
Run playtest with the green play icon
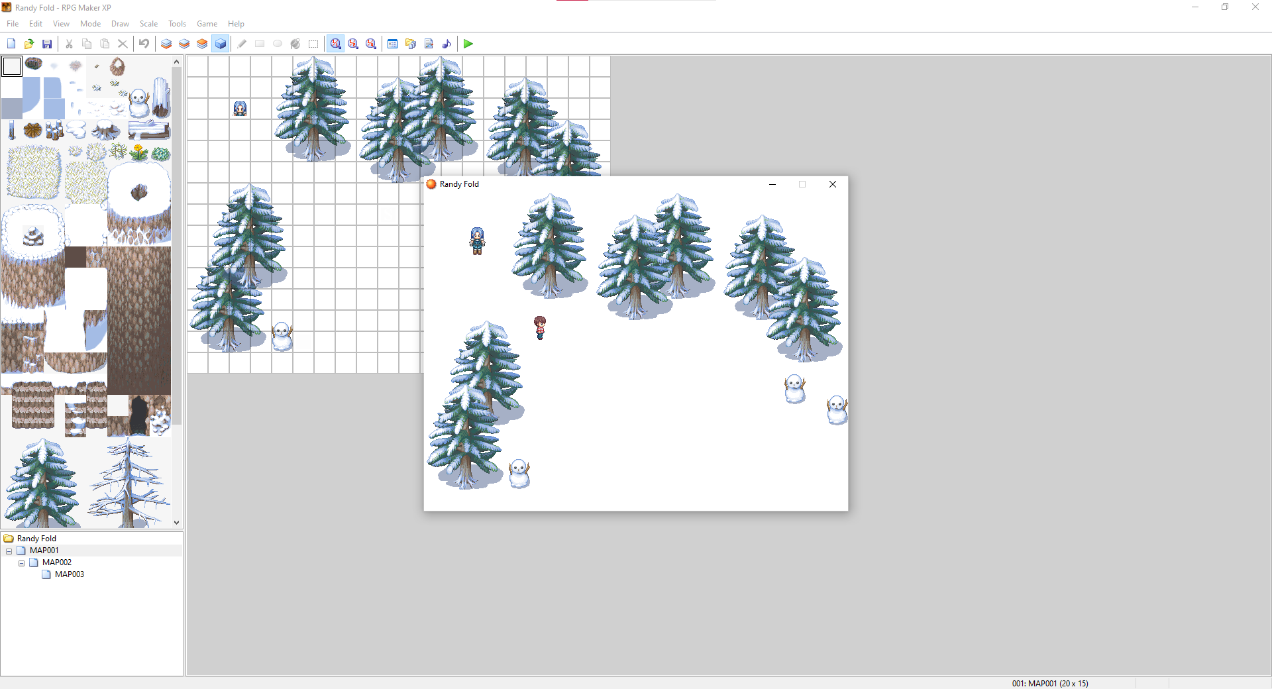coord(468,44)
